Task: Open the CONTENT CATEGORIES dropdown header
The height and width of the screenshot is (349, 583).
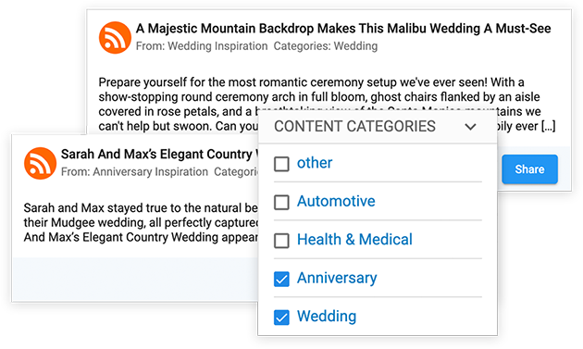Action: point(378,127)
